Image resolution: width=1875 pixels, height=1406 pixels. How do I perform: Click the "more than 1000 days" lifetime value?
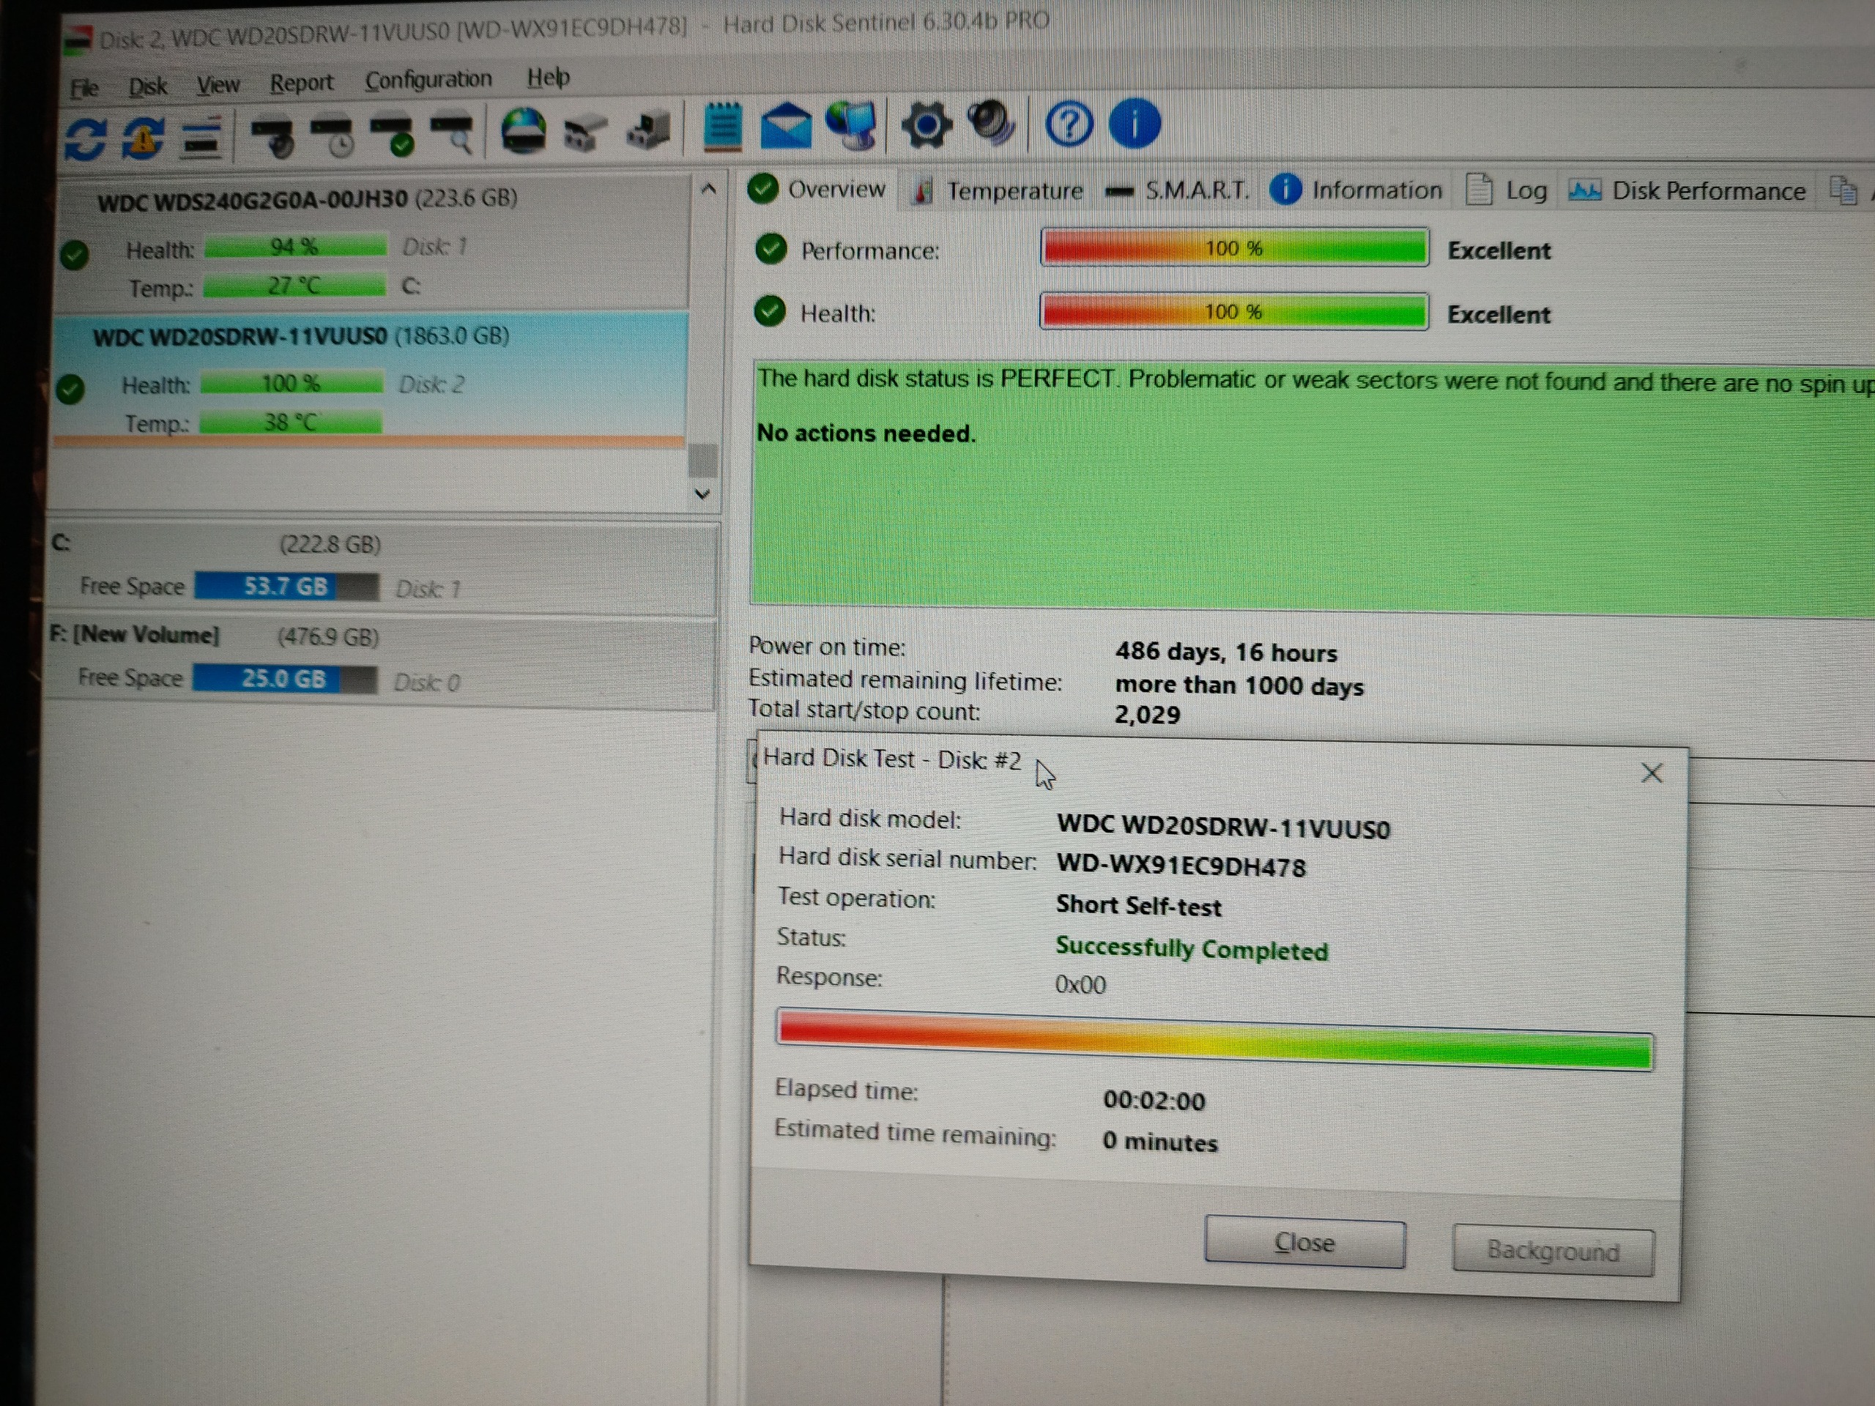coord(1239,685)
